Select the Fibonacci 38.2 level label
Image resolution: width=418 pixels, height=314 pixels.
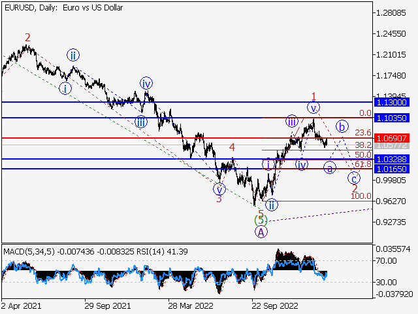tap(363, 145)
